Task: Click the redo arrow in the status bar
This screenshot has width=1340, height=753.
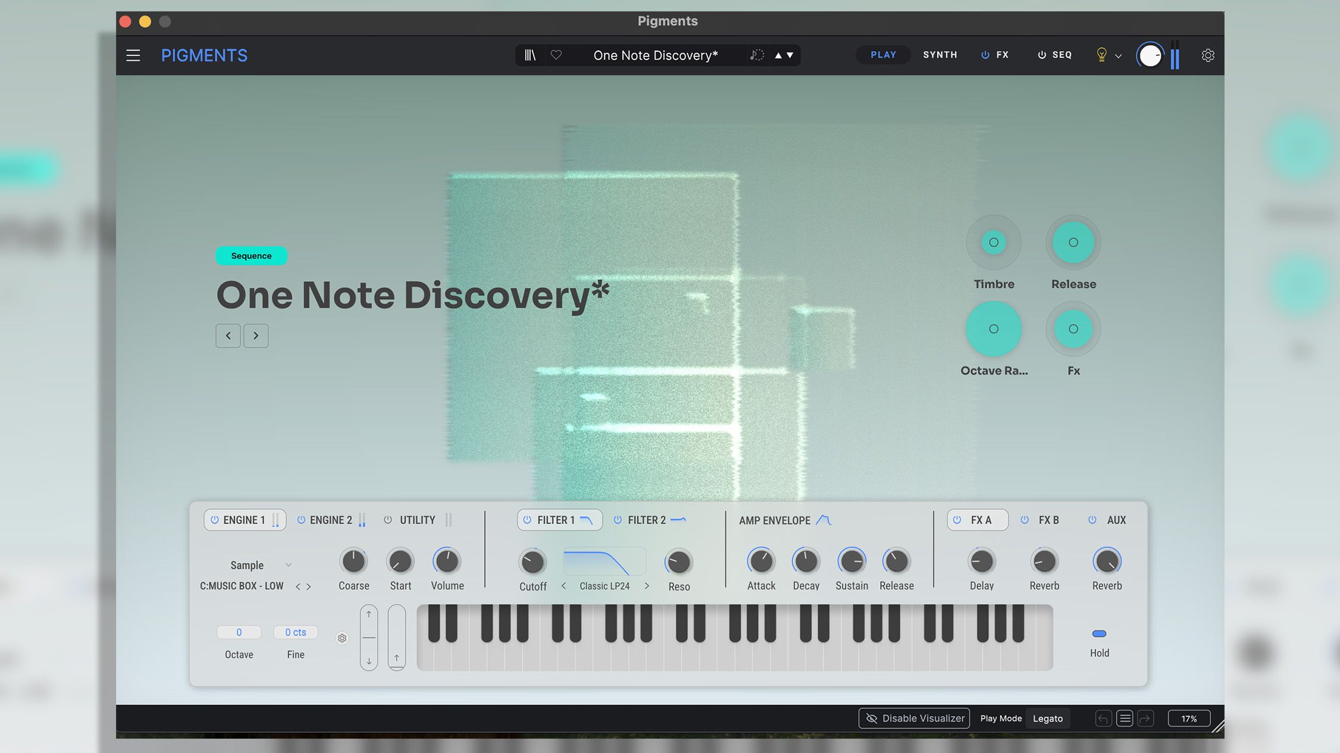Action: pos(1145,718)
